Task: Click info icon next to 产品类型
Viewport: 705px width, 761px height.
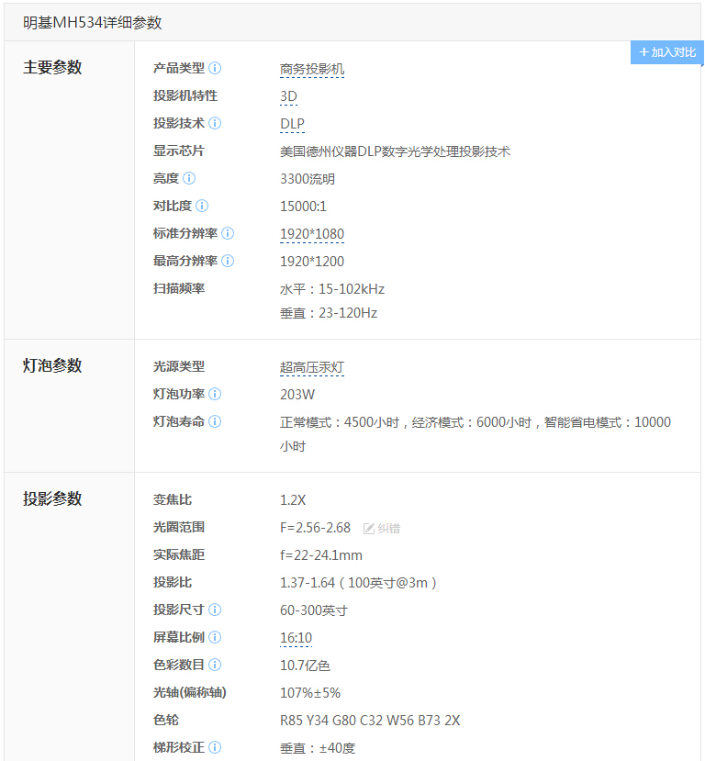Action: [x=215, y=68]
